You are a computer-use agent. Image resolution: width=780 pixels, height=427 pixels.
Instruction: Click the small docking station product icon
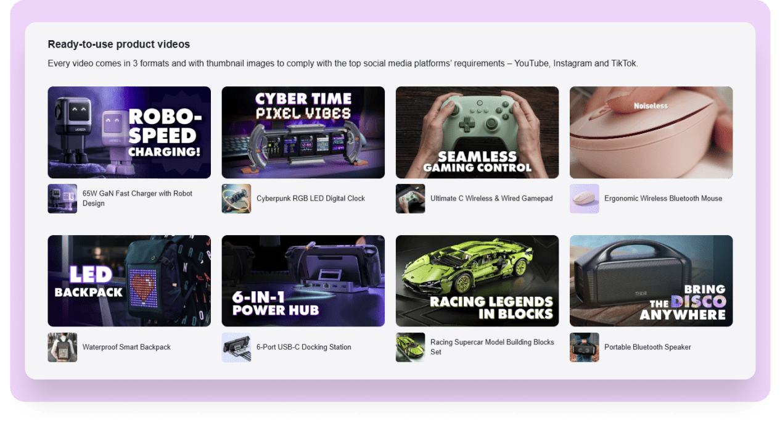pyautogui.click(x=236, y=347)
